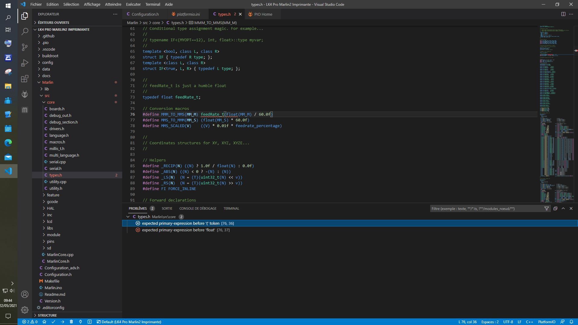Open the Terminal menu in menu bar

click(152, 4)
